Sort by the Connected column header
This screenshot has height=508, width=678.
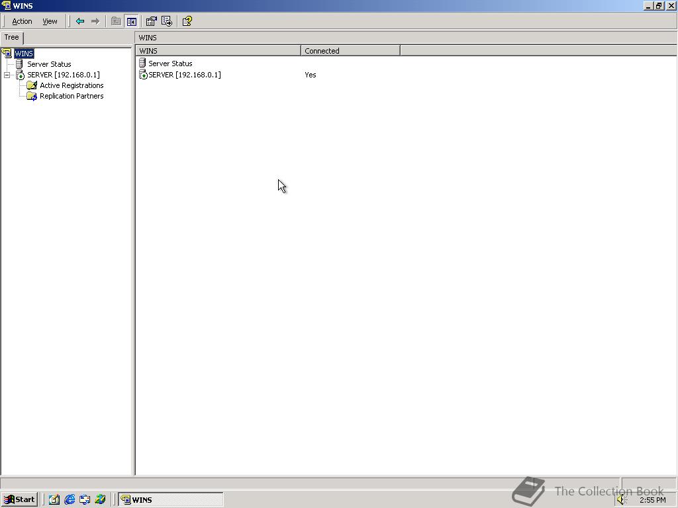[x=351, y=50]
